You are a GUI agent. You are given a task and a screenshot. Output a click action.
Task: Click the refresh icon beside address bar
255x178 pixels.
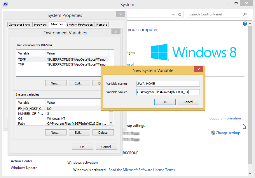pos(180,14)
